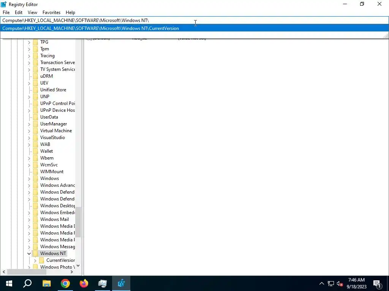This screenshot has width=389, height=291.
Task: Expand the UEV key
Action: [x=29, y=83]
